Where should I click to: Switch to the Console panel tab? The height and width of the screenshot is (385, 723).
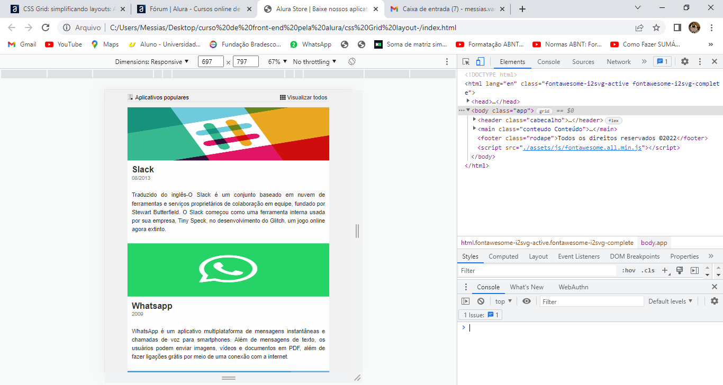coord(548,62)
